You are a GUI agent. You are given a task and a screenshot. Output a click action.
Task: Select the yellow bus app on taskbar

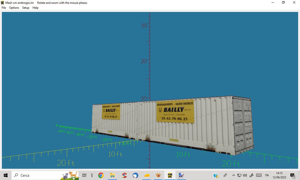[x=170, y=175]
